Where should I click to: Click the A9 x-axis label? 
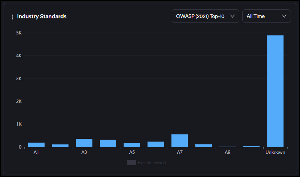[227, 152]
